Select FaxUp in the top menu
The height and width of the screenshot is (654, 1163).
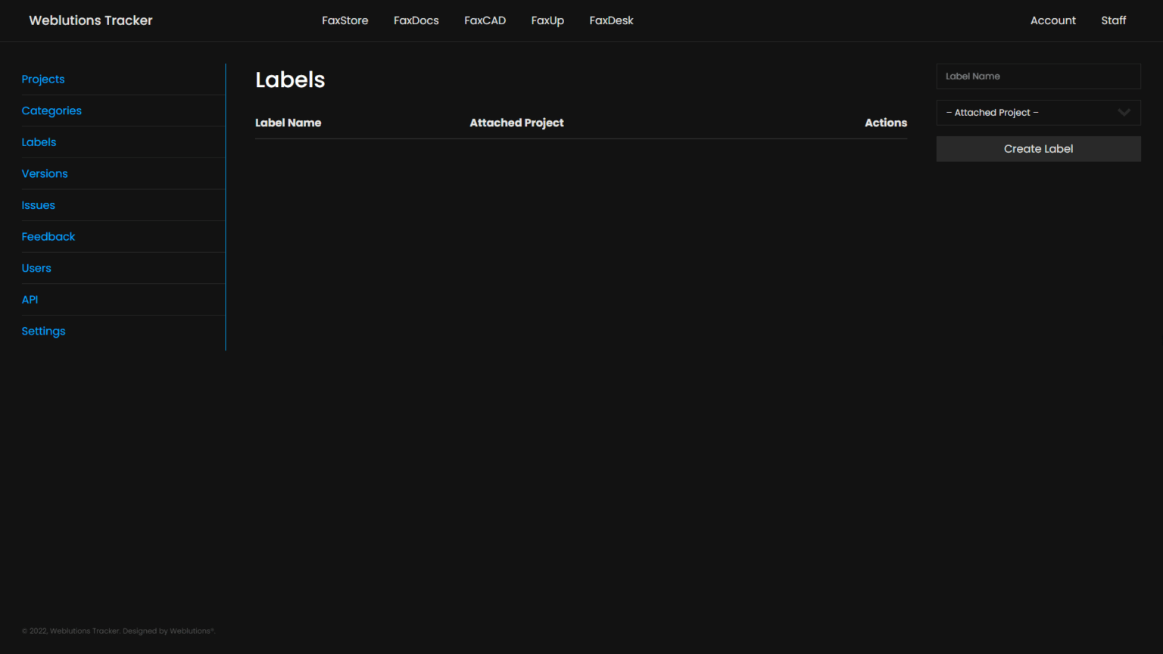point(547,20)
